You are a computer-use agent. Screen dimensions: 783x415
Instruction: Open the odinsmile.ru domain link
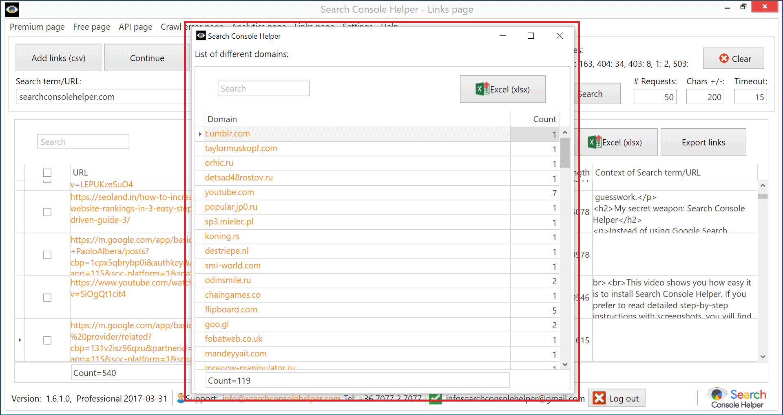click(228, 280)
